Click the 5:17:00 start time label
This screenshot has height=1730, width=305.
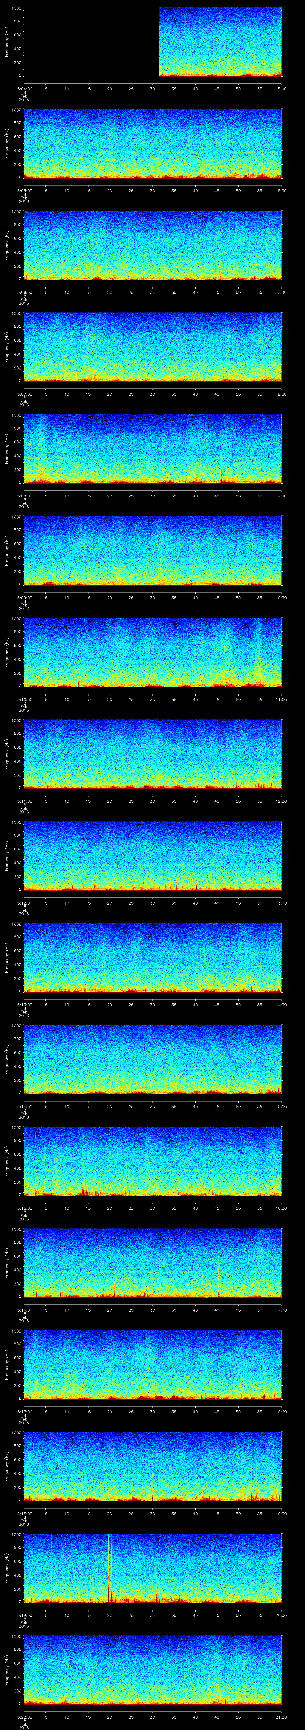pyautogui.click(x=24, y=1412)
